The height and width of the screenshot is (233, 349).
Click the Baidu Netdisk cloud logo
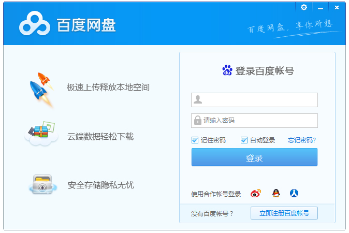pyautogui.click(x=35, y=24)
